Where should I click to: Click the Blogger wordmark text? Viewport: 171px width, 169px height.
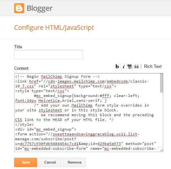(x=40, y=8)
